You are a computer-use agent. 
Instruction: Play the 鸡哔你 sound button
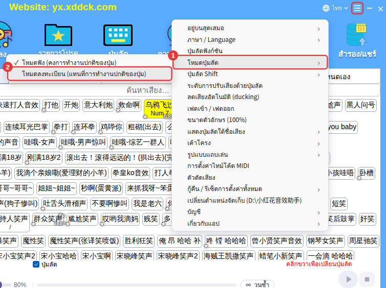tap(112, 127)
